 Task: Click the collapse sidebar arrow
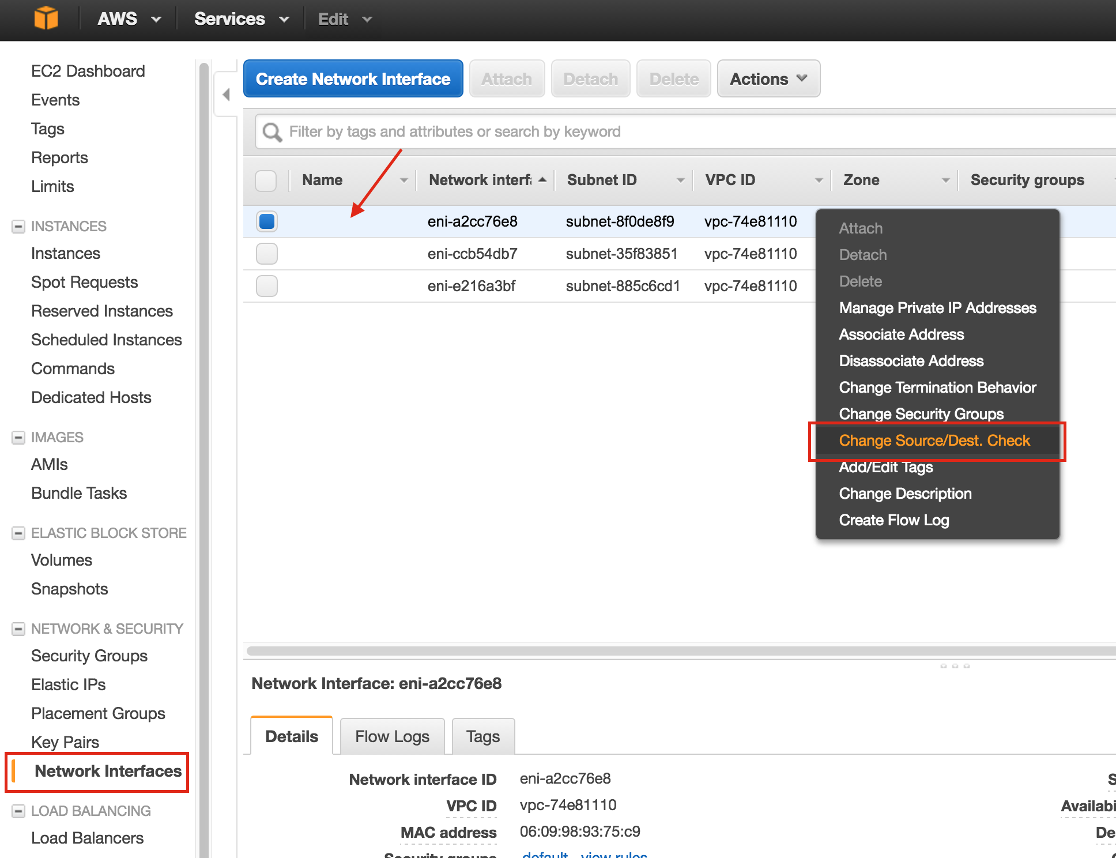226,94
